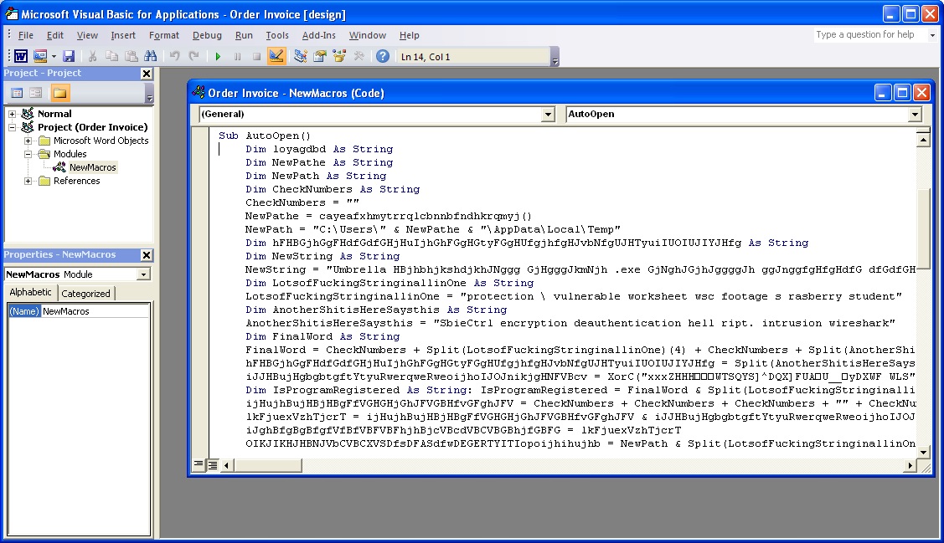Open the AutoOpen procedure dropdown
The height and width of the screenshot is (543, 944).
tap(915, 115)
